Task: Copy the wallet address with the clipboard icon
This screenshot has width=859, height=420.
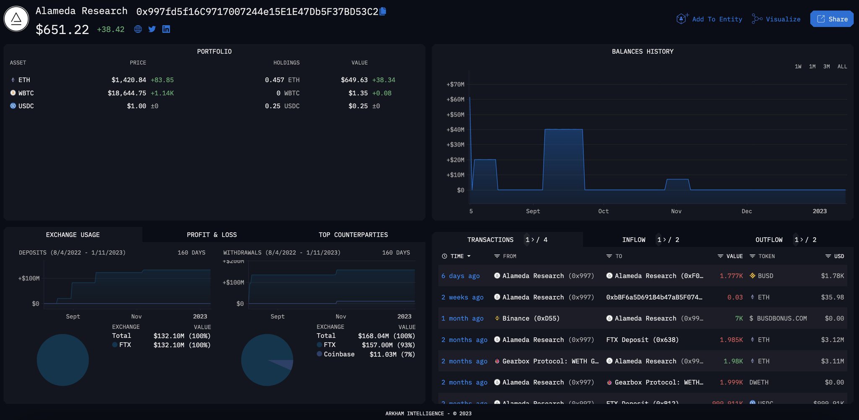Action: pyautogui.click(x=383, y=11)
